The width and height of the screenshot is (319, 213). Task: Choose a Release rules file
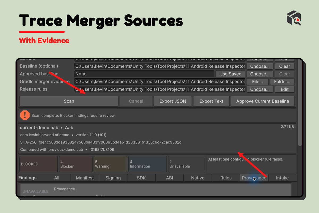coord(260,89)
